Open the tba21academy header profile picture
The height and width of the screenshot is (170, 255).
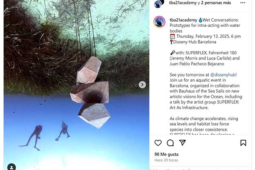[x=158, y=4]
